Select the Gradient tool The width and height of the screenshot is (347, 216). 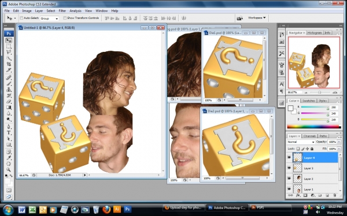9,107
